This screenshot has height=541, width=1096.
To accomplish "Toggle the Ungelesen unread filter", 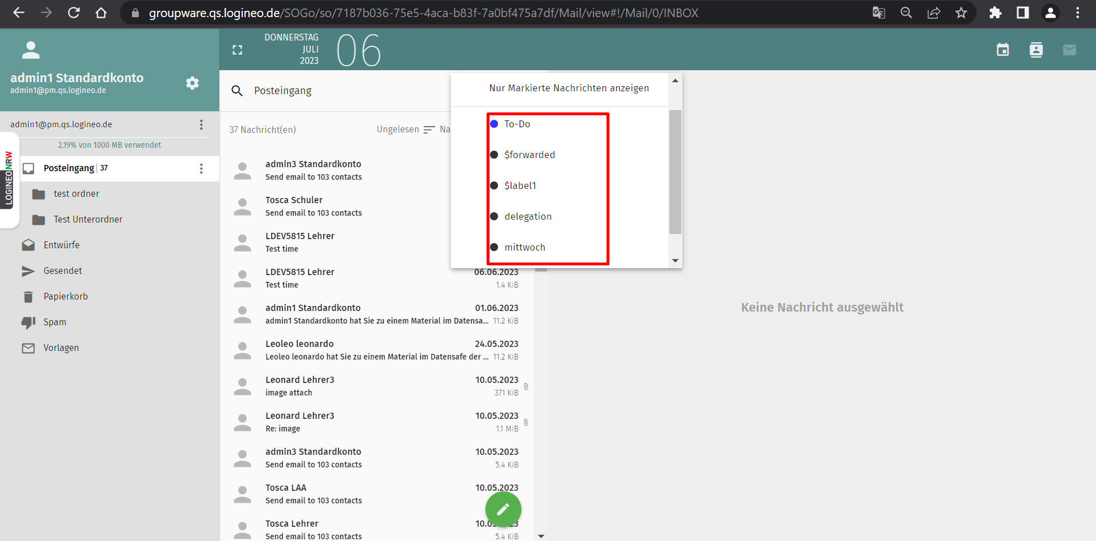I will 398,130.
